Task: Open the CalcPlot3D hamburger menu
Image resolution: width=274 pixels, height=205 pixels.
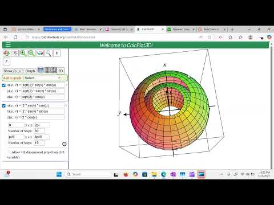Action: coord(8,45)
